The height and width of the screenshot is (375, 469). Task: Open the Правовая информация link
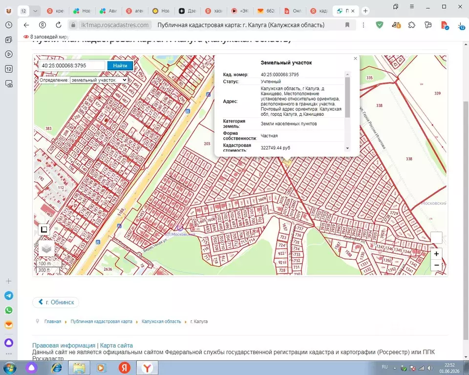point(64,345)
